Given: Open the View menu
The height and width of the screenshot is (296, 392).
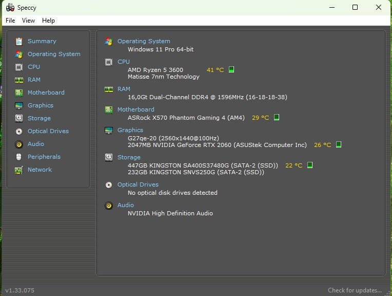Looking at the screenshot, I should [x=28, y=21].
